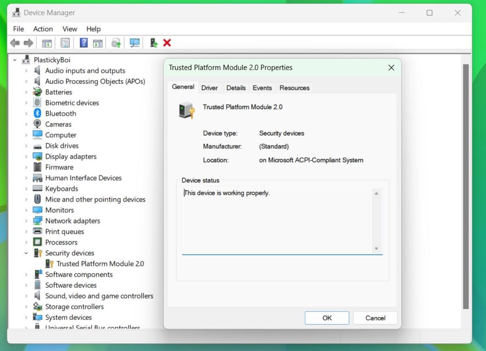This screenshot has height=351, width=486.
Task: Switch to the Driver tab
Action: point(210,87)
